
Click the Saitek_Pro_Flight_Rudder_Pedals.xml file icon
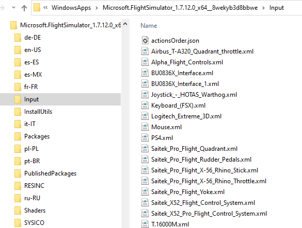(145, 159)
